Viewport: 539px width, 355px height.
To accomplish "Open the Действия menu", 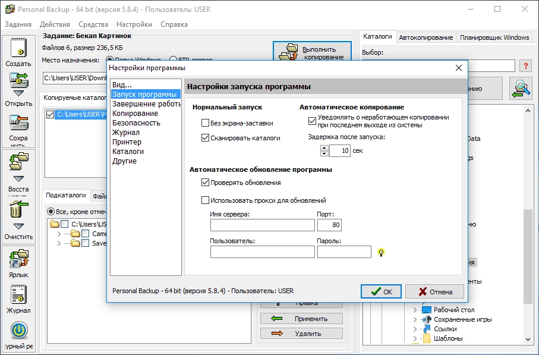I will (55, 24).
